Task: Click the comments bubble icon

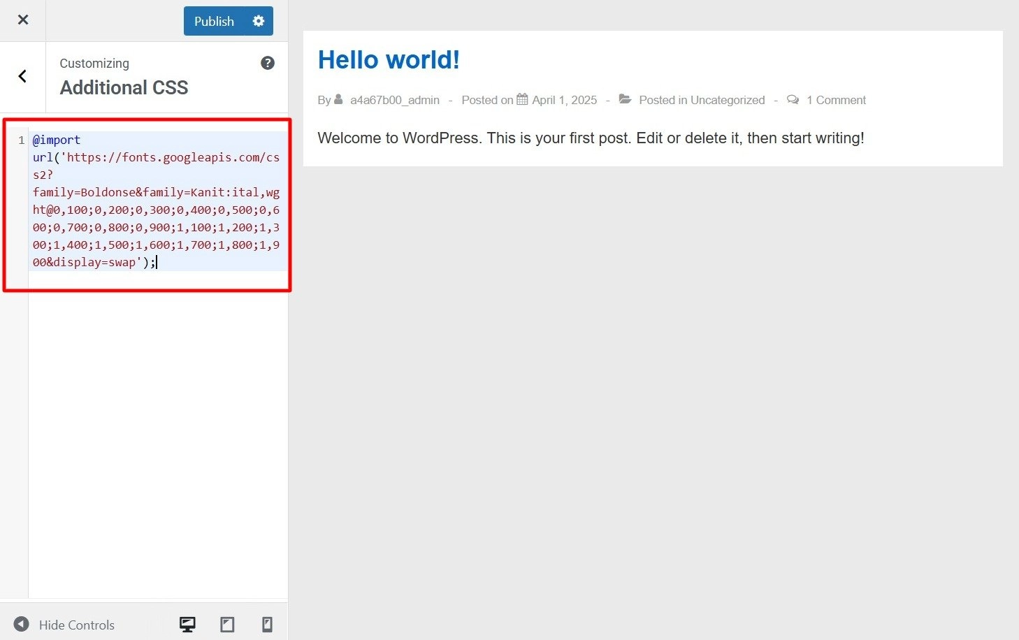Action: point(793,99)
